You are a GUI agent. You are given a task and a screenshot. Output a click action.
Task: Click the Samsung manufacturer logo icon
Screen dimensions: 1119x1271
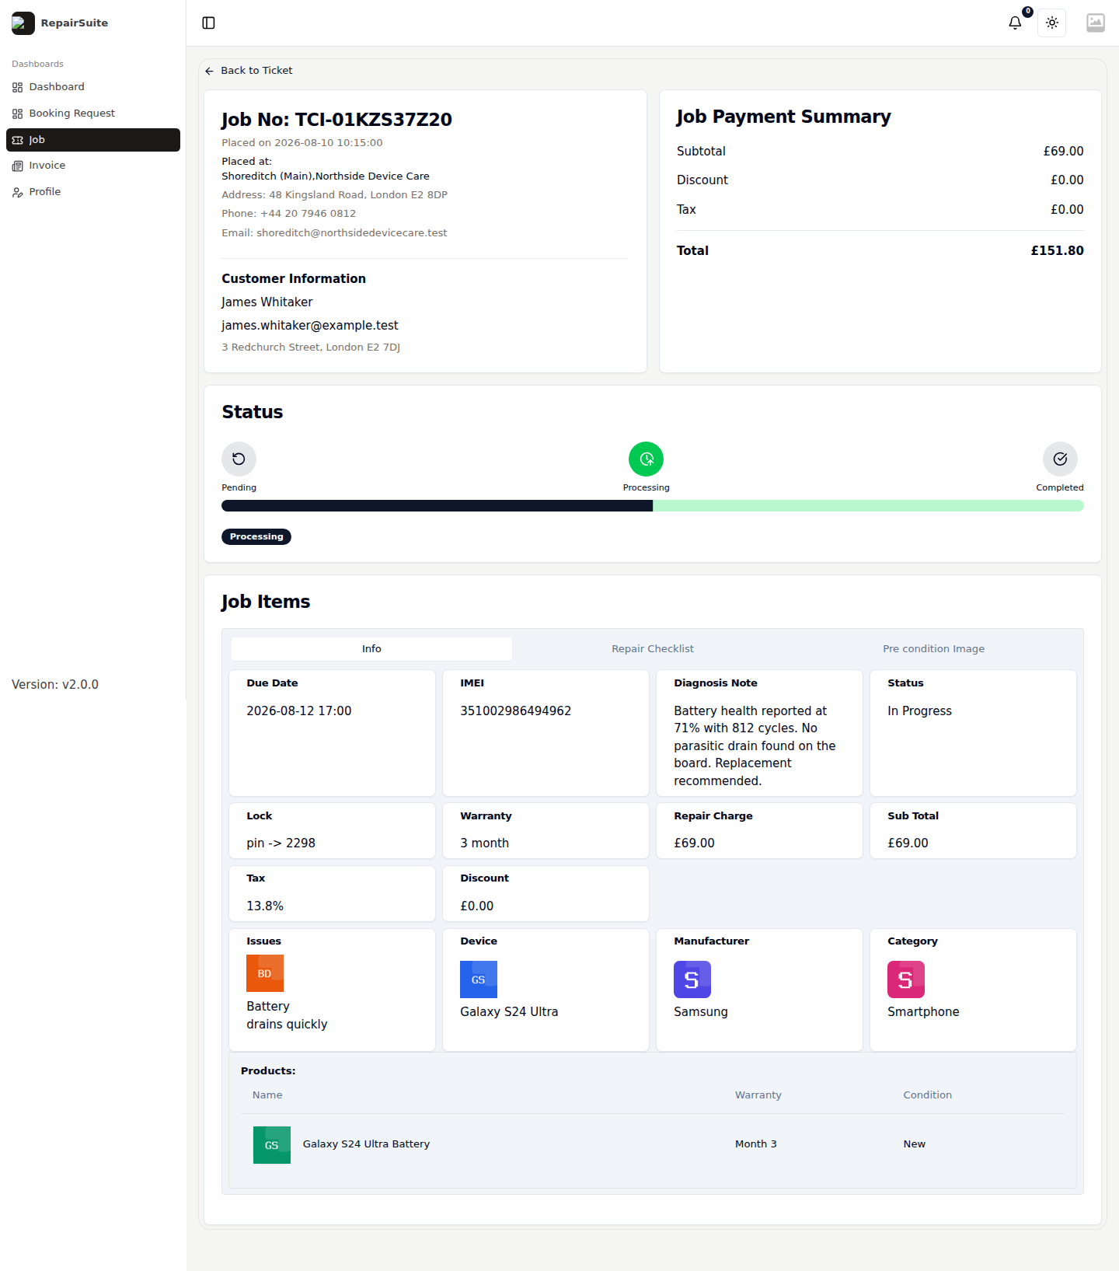pyautogui.click(x=692, y=979)
